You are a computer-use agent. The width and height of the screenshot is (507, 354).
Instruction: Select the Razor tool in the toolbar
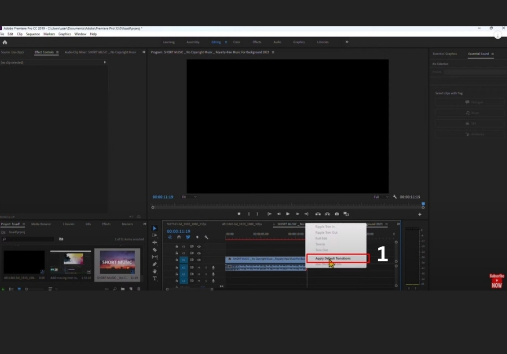click(155, 249)
